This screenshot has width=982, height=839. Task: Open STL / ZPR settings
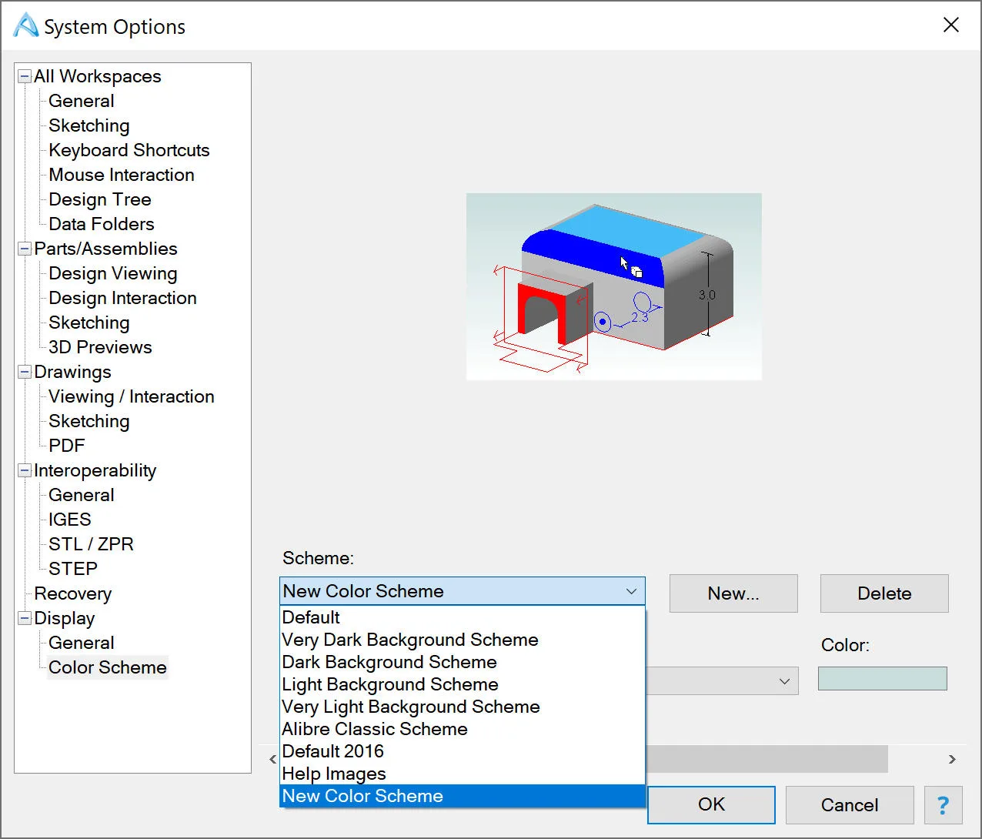[91, 544]
